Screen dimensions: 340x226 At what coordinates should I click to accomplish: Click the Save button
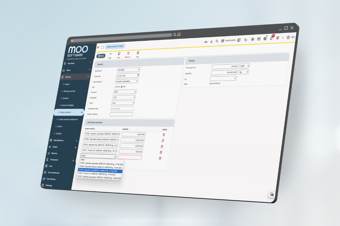tap(101, 56)
